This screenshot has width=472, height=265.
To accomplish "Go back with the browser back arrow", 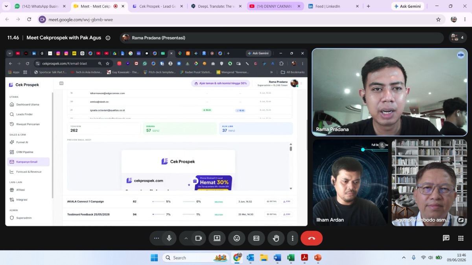I will pos(7,20).
